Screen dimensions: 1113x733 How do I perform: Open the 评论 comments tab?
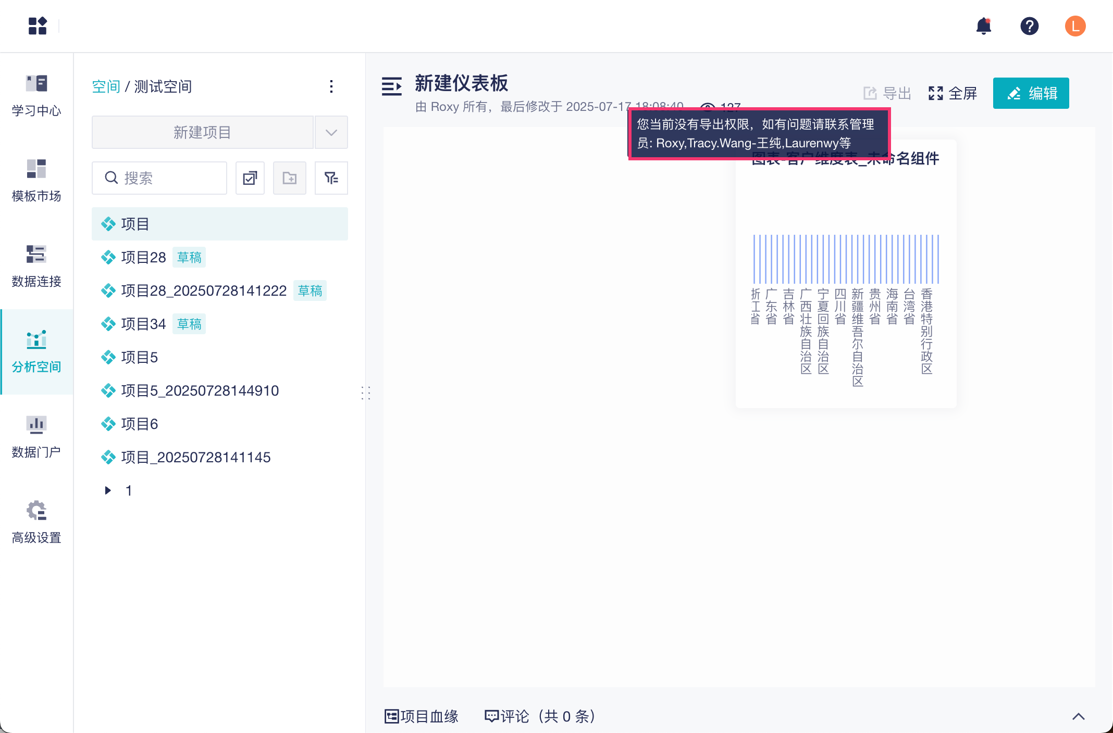[x=540, y=716]
